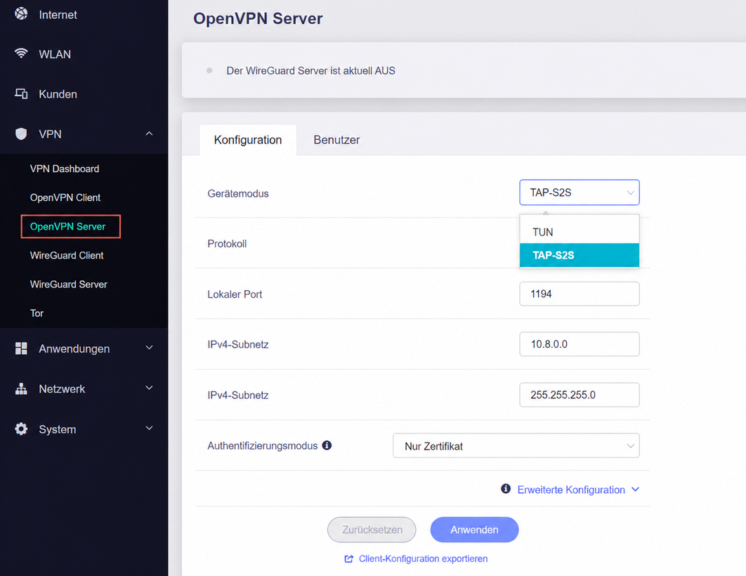Click the Erweiterte Konfiguration link
Image resolution: width=746 pixels, height=576 pixels.
(571, 490)
